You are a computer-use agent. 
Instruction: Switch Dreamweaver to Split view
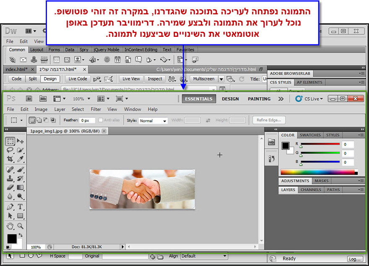(x=33, y=79)
